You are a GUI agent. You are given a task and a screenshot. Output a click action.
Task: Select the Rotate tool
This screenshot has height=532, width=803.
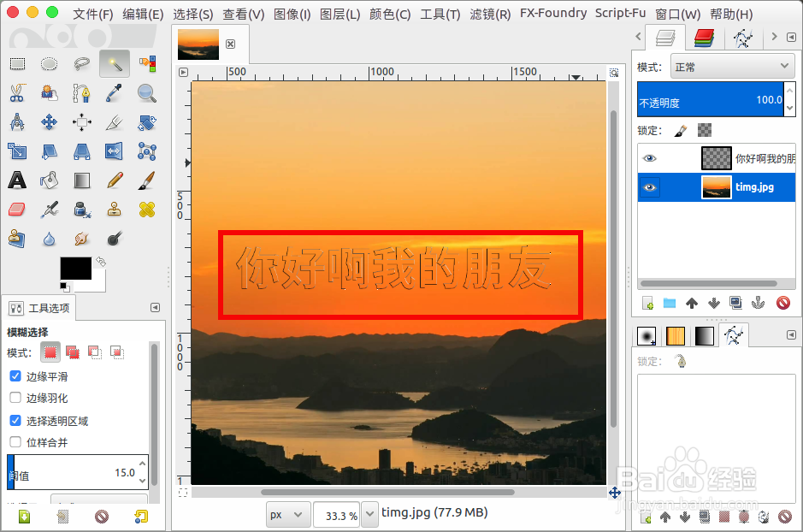pos(147,122)
